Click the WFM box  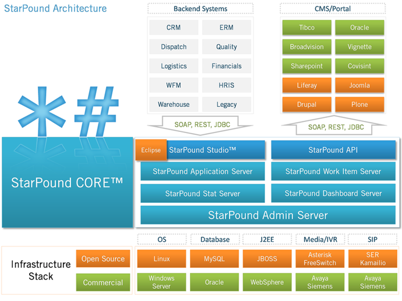(174, 85)
